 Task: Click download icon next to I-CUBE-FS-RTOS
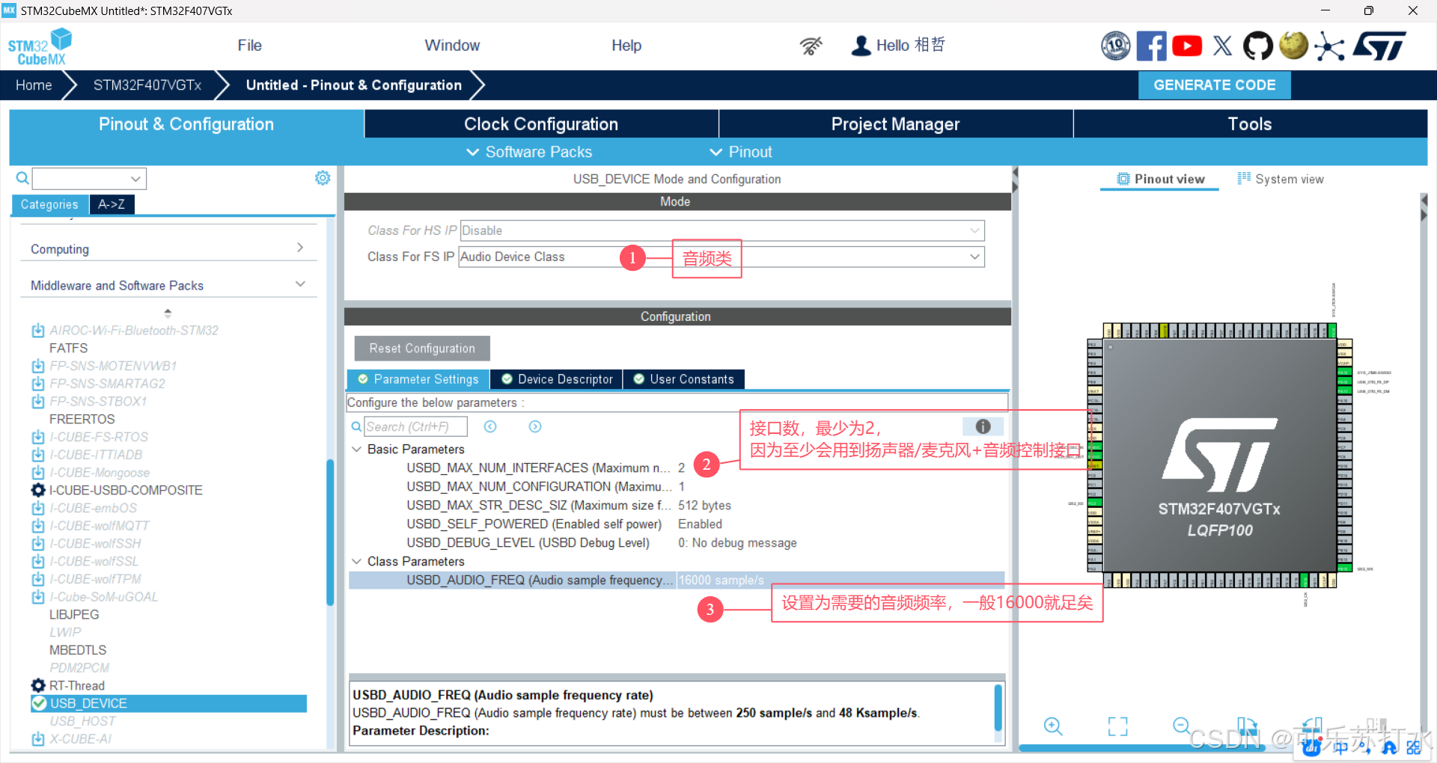click(38, 437)
